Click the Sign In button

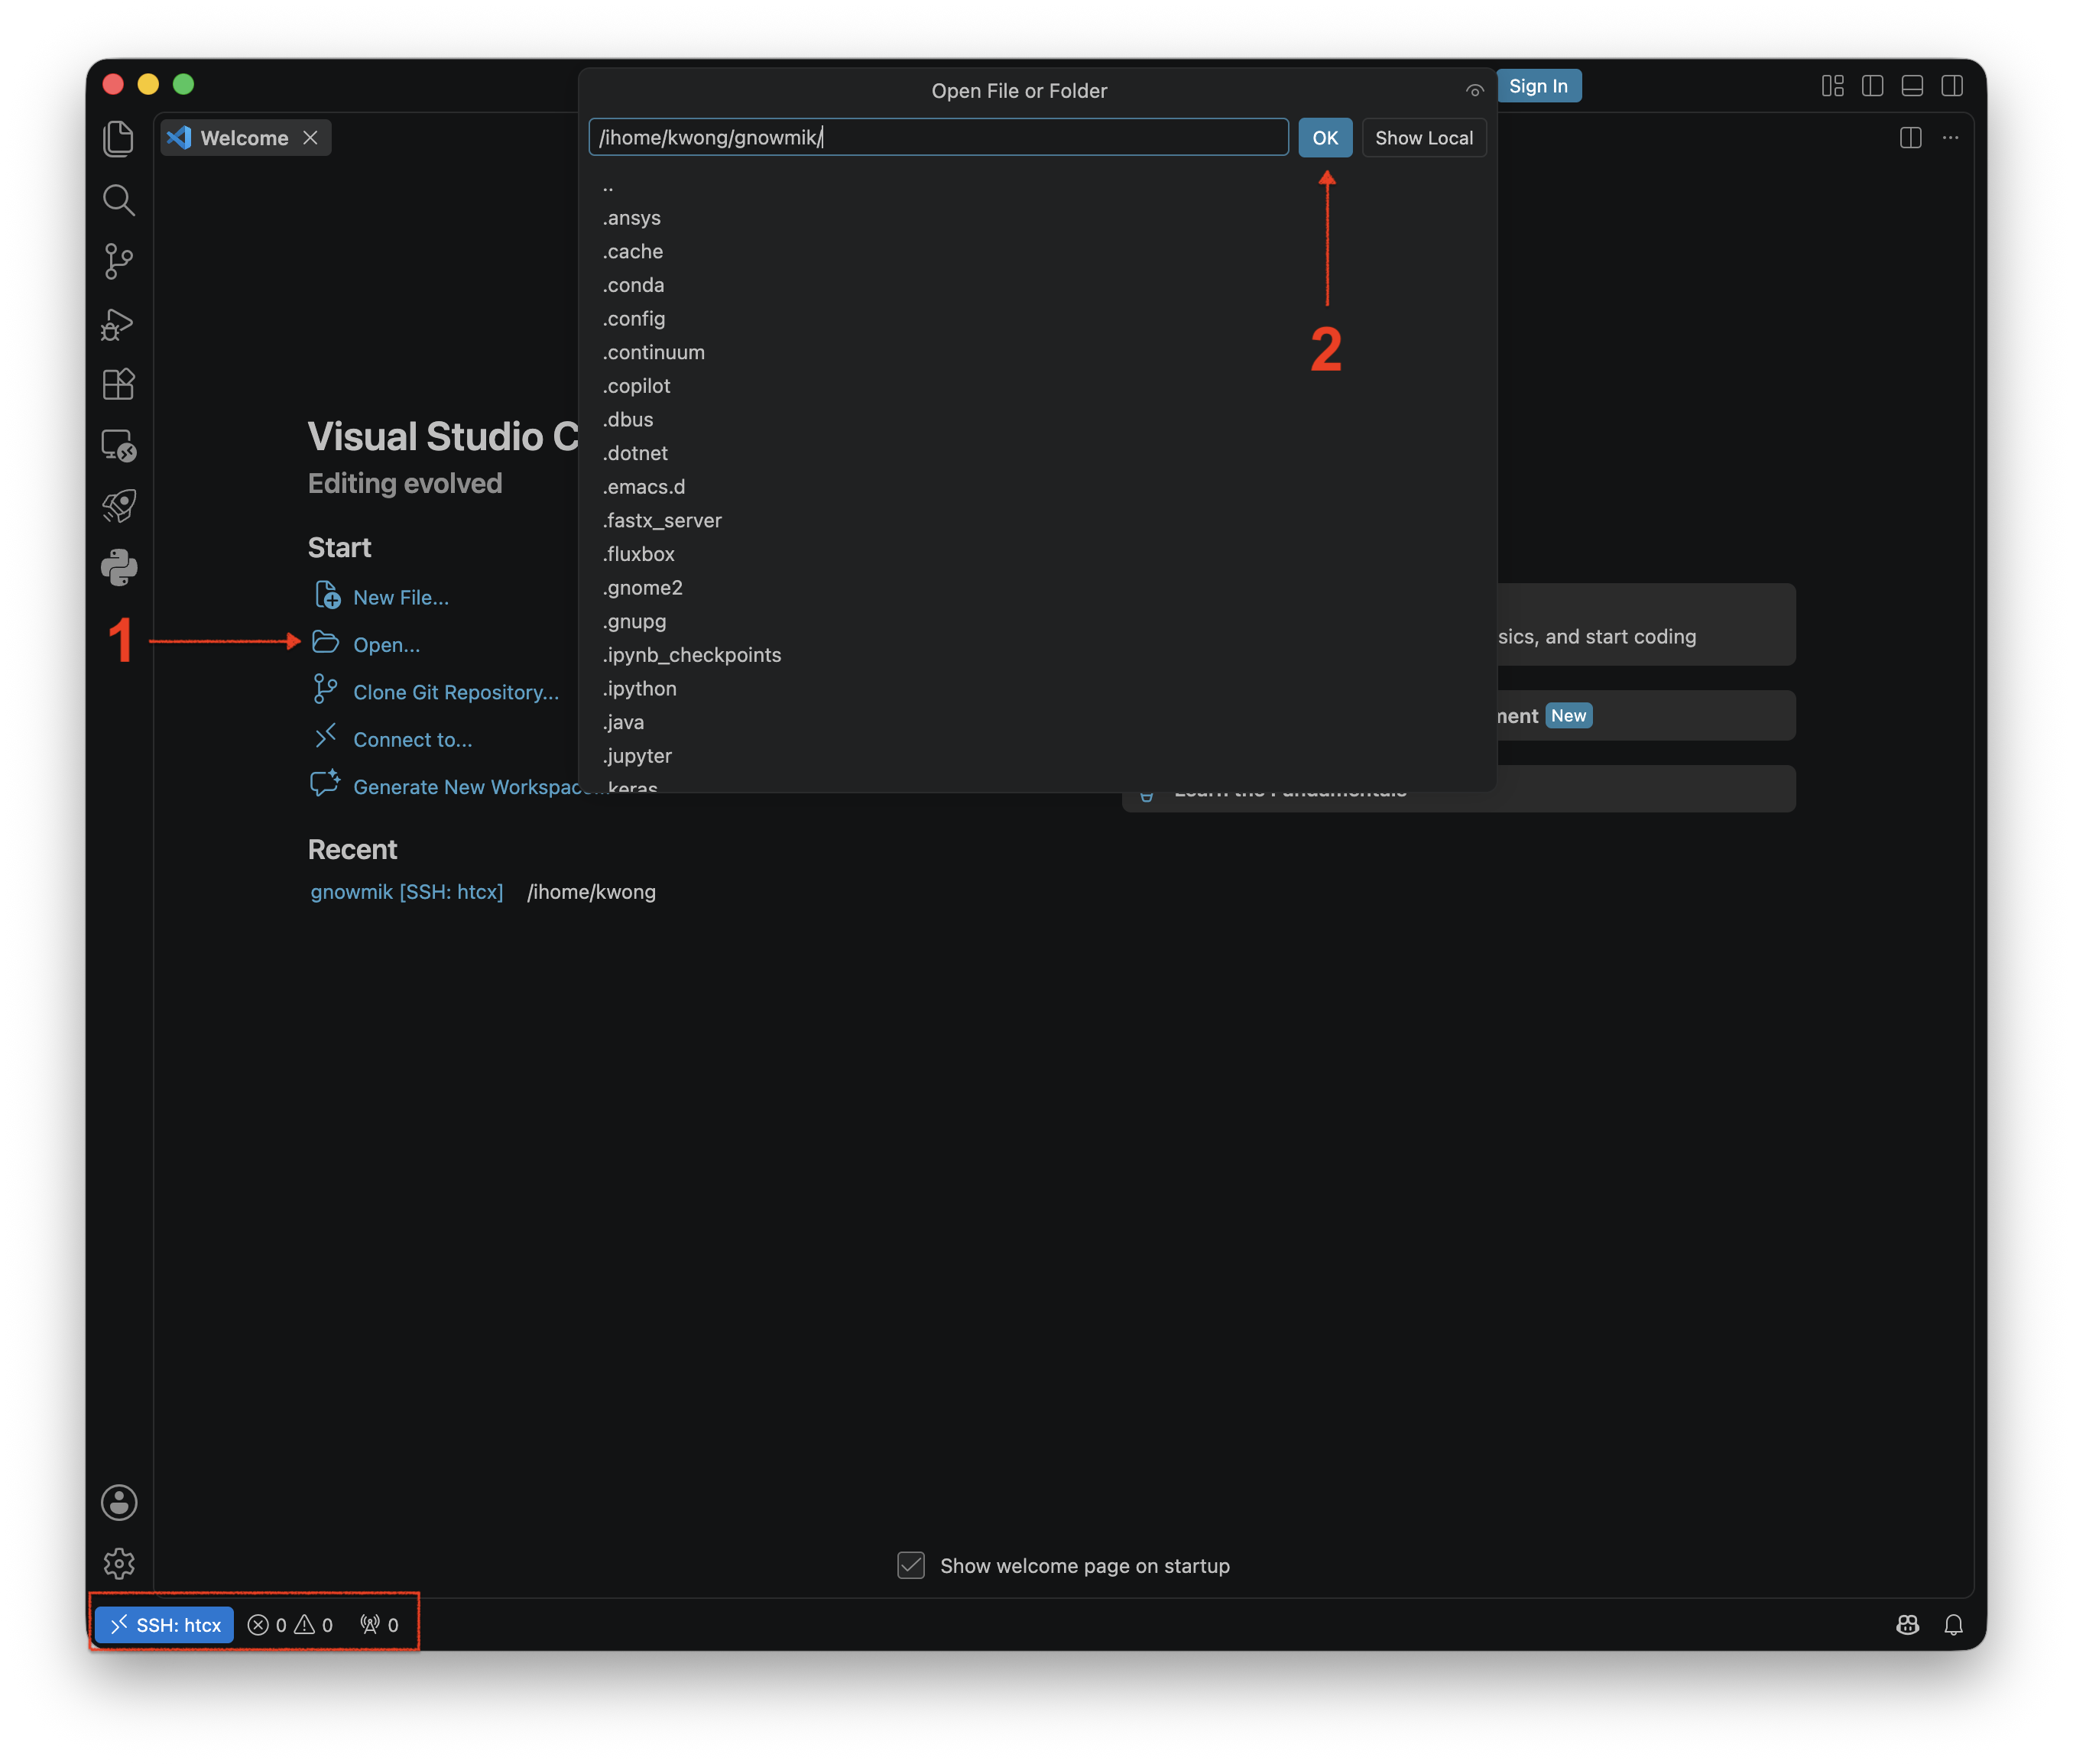pos(1538,86)
